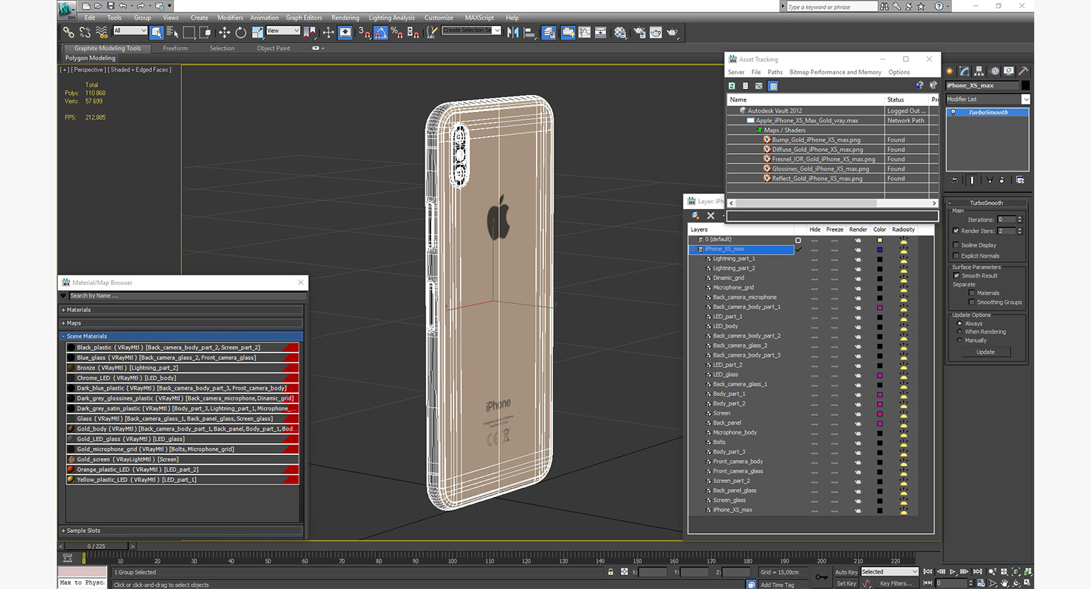1091x589 pixels.
Task: Open the selection filter All dropdown
Action: [130, 31]
